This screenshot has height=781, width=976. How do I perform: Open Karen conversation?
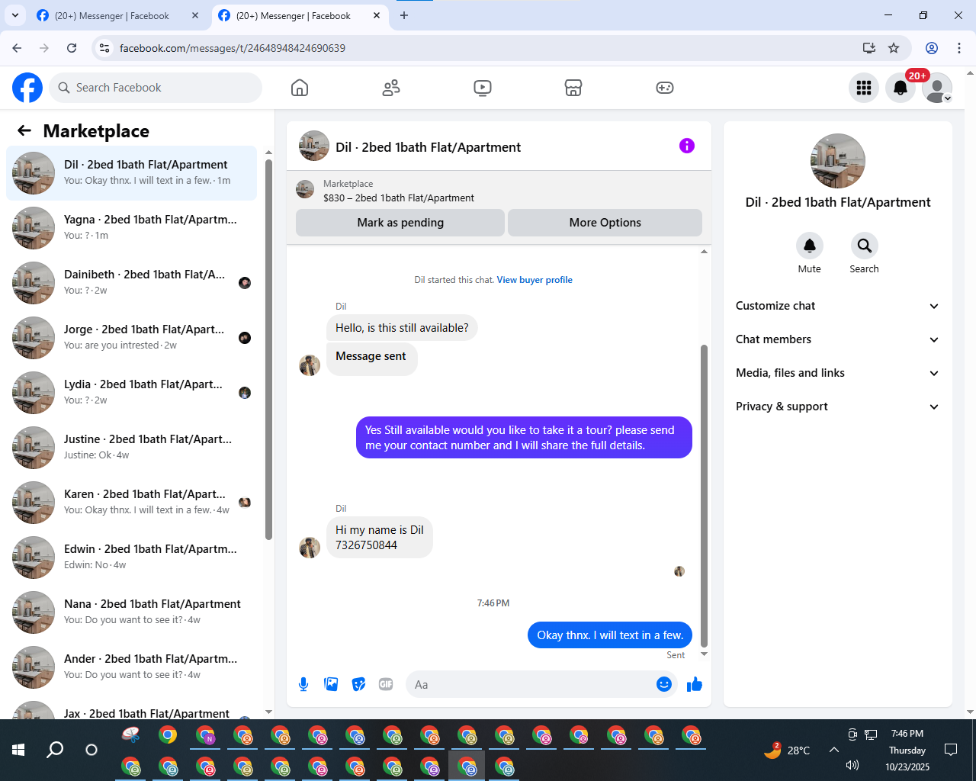(132, 503)
